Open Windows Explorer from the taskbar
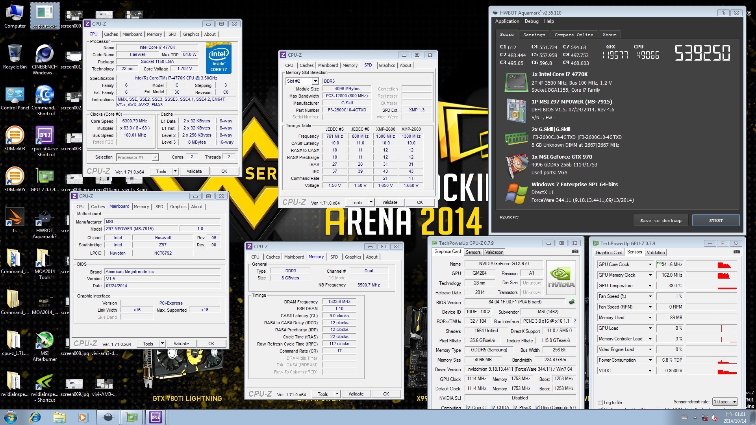 click(x=59, y=417)
